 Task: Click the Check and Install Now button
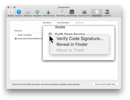pos(105,84)
